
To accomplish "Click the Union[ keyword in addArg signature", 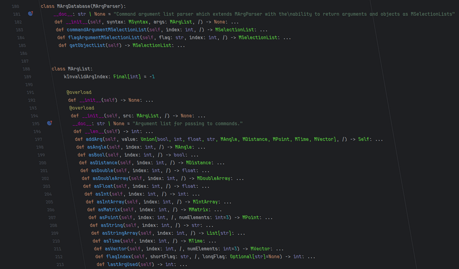I will (149, 139).
